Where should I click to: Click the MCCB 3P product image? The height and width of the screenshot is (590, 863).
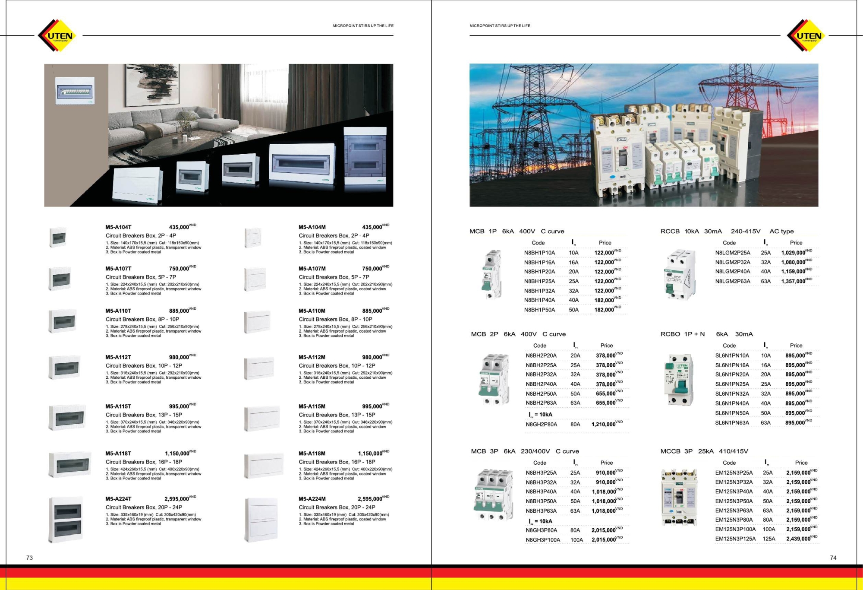click(679, 497)
